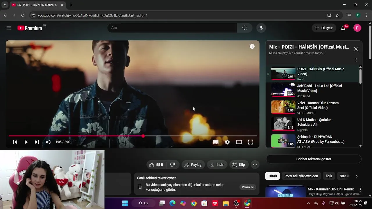Screen dimensions: 372x209
Task: Select the Poizi adlı yükleyiciden chip
Action: pyautogui.click(x=301, y=176)
